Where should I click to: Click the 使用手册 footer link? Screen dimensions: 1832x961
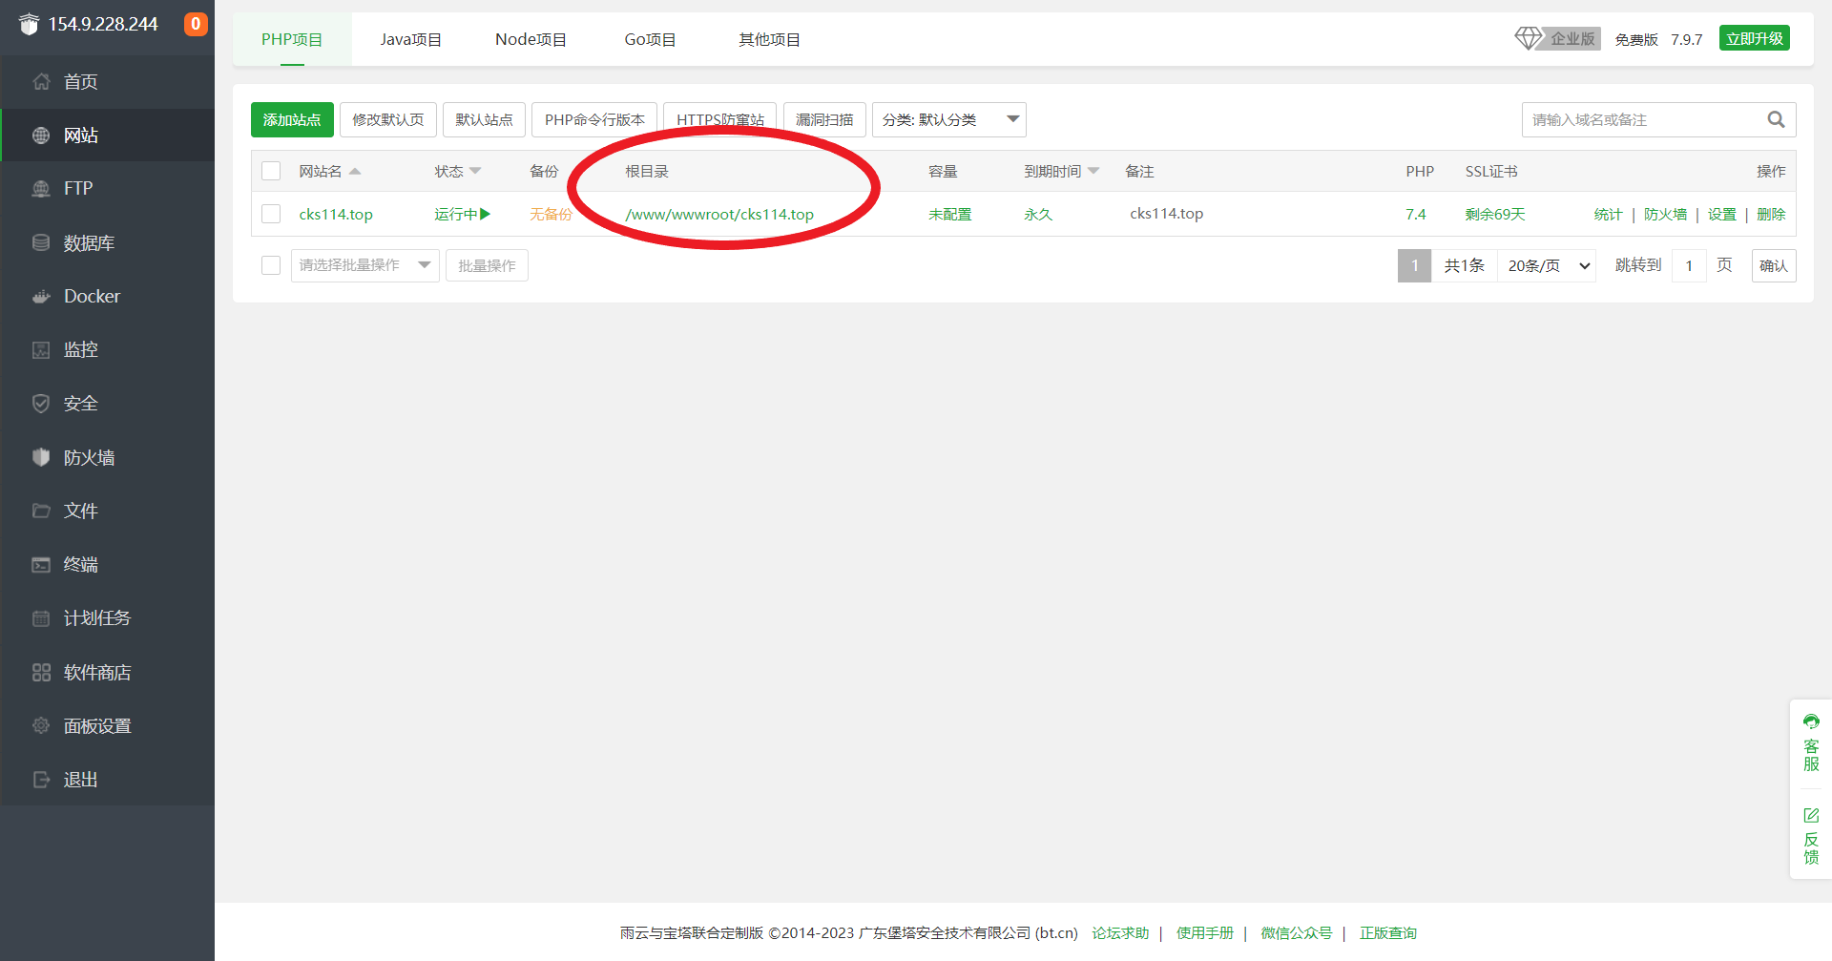click(1204, 932)
